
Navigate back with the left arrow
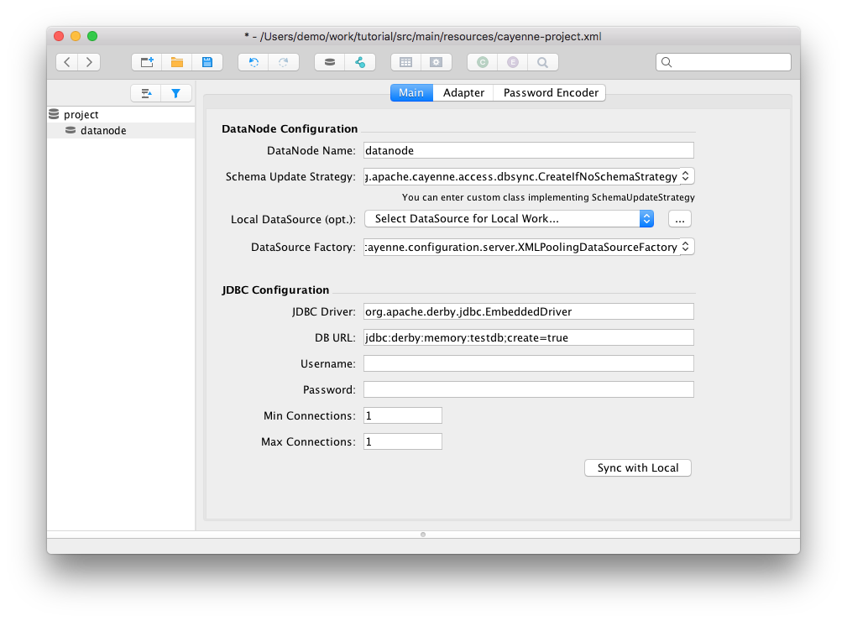[67, 62]
